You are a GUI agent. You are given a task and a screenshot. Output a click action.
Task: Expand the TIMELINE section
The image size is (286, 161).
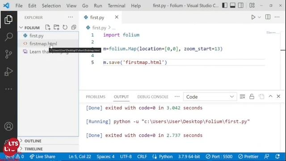point(48,149)
